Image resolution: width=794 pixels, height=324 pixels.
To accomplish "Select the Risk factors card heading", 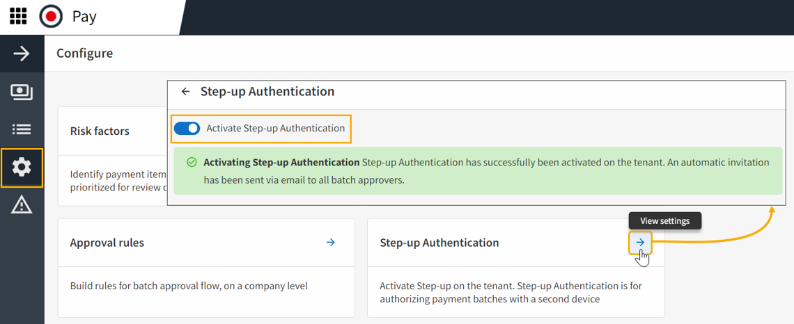I will (100, 131).
